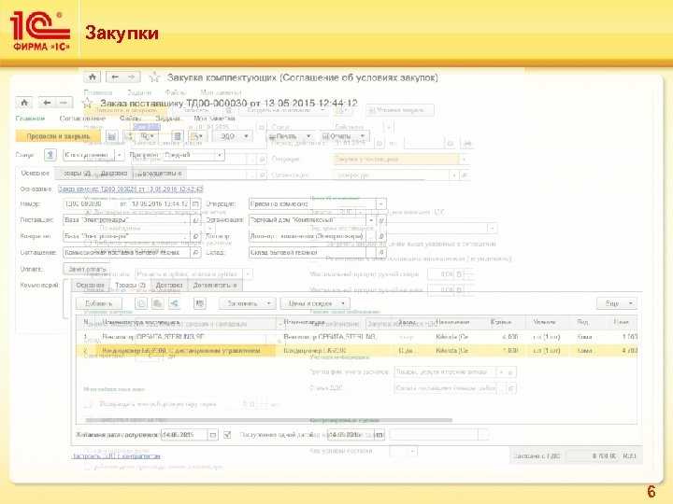Open the Поставщик field lookup icon
The height and width of the screenshot is (504, 673).
pyautogui.click(x=195, y=220)
